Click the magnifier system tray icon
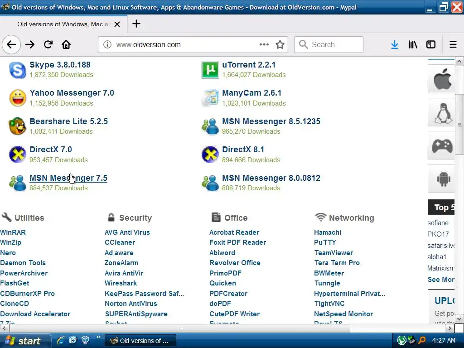Viewport: 464px width, 348px height. pyautogui.click(x=422, y=341)
